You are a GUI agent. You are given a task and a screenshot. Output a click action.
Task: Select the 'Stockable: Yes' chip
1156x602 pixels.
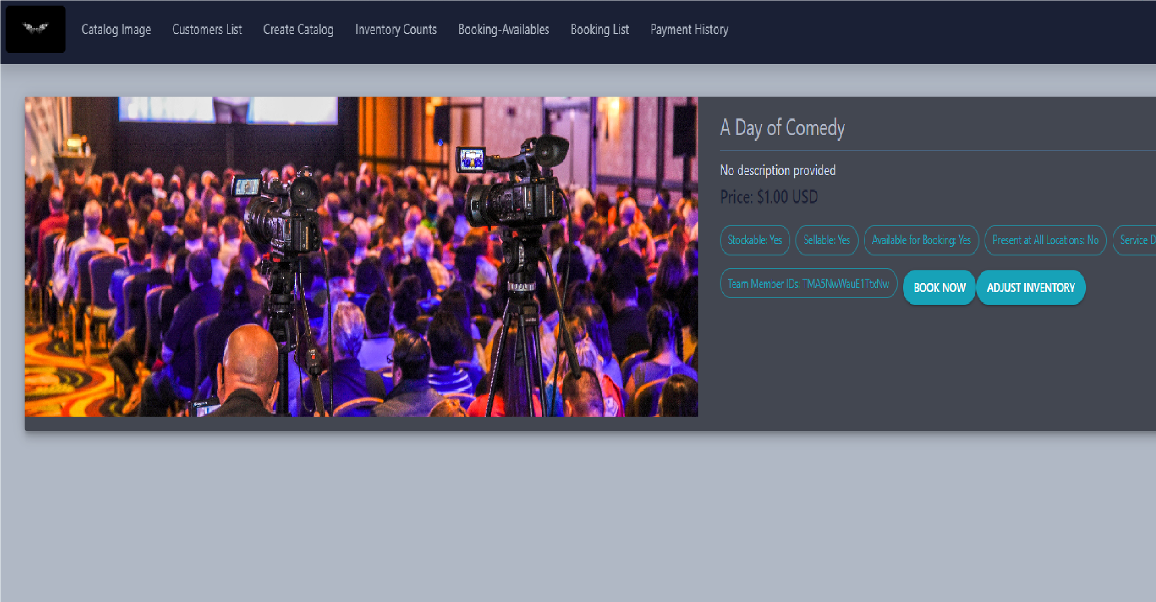tap(755, 240)
